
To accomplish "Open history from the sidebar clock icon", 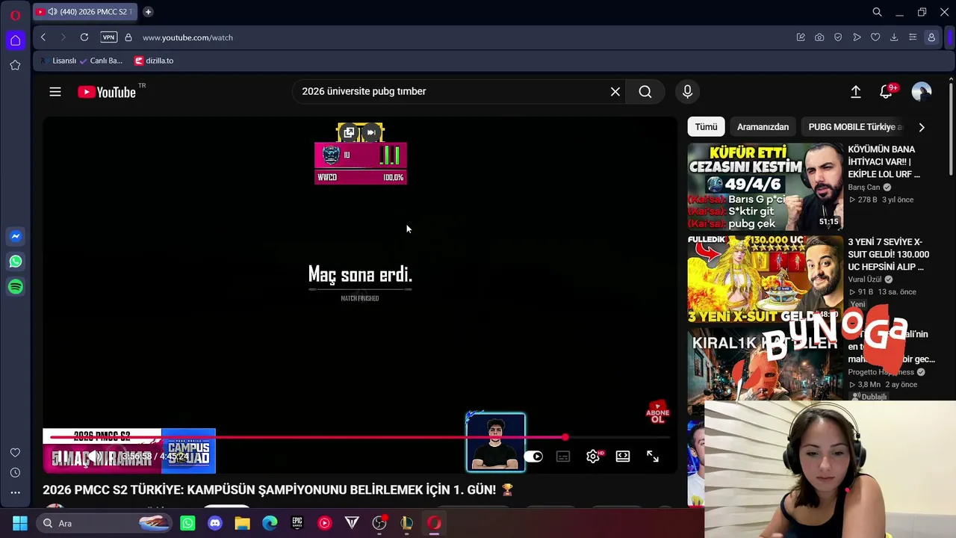I will click(x=15, y=473).
